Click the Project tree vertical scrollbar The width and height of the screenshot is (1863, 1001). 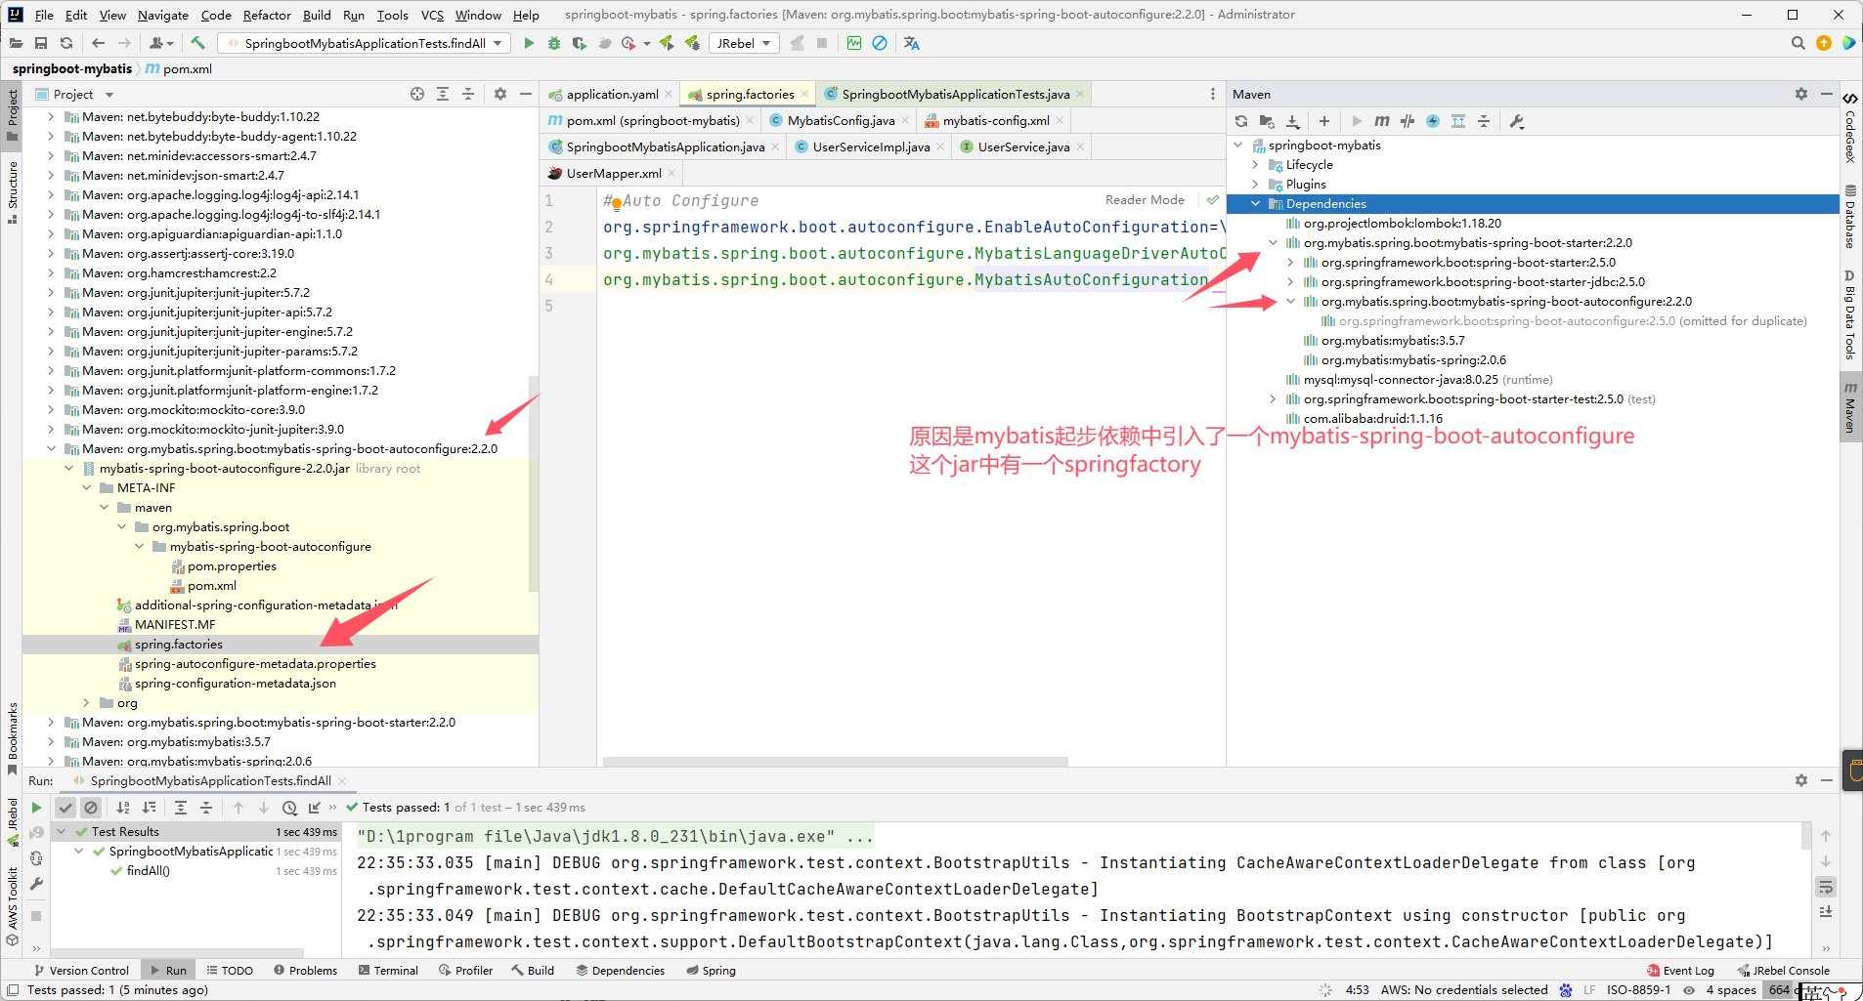click(x=533, y=483)
